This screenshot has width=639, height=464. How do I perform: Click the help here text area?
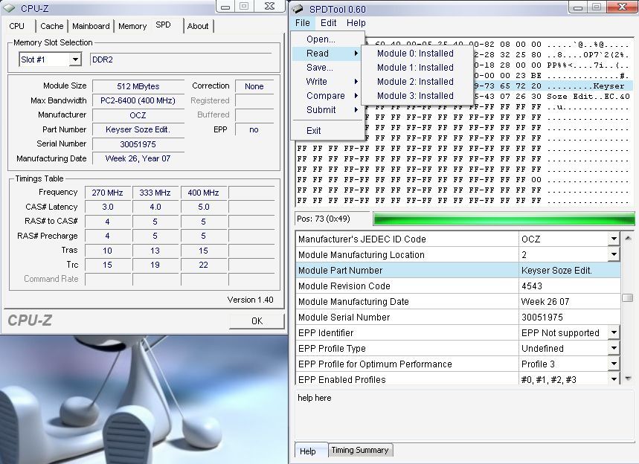tap(463, 415)
